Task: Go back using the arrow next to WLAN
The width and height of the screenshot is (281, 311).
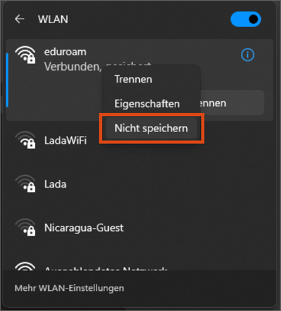Action: coord(19,19)
